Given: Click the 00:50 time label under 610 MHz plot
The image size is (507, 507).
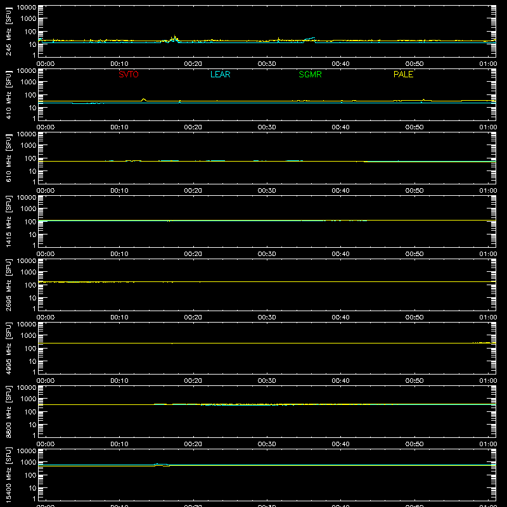Looking at the screenshot, I should tap(414, 191).
